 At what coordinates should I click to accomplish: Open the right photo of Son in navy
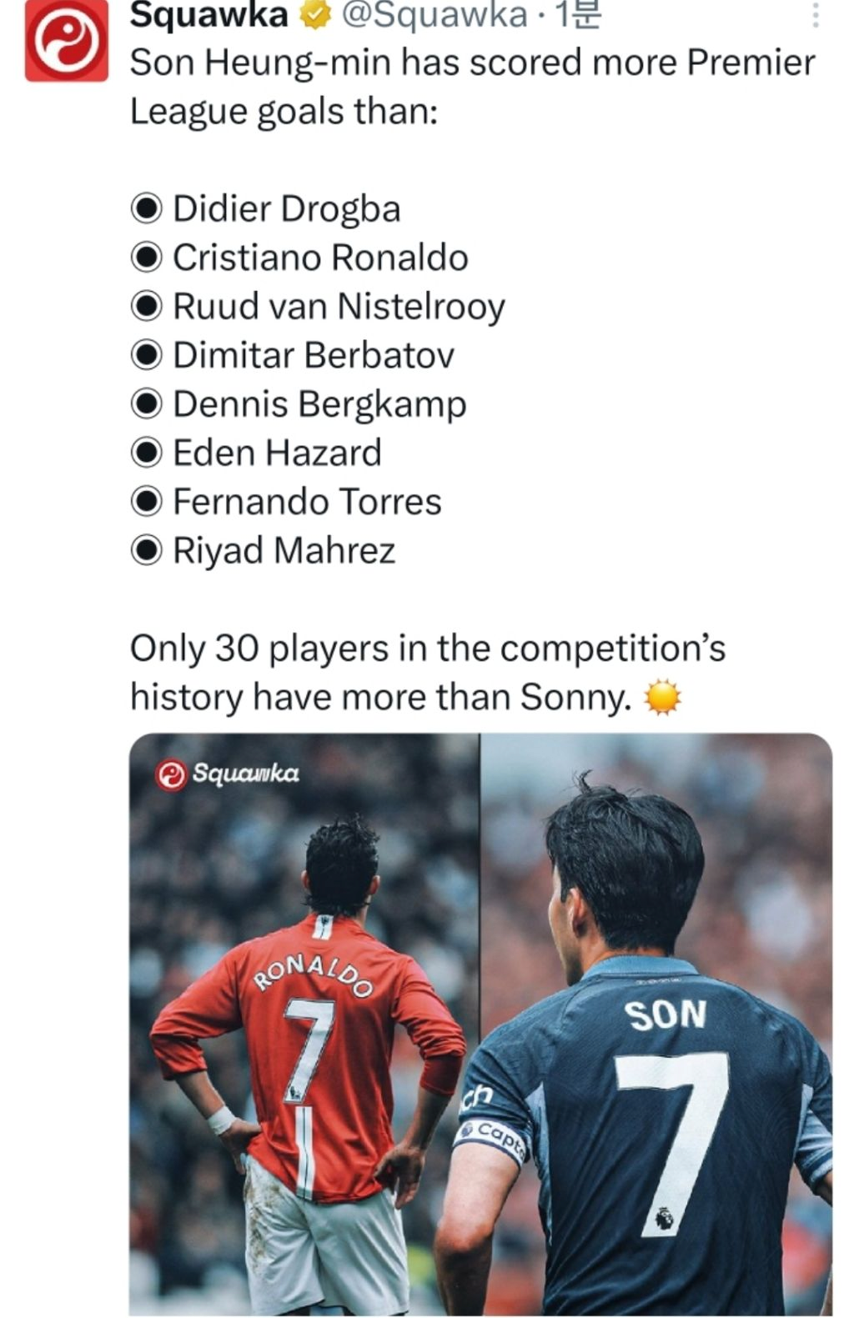pos(656,1024)
